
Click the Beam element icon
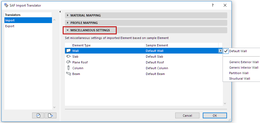[x=69, y=74]
